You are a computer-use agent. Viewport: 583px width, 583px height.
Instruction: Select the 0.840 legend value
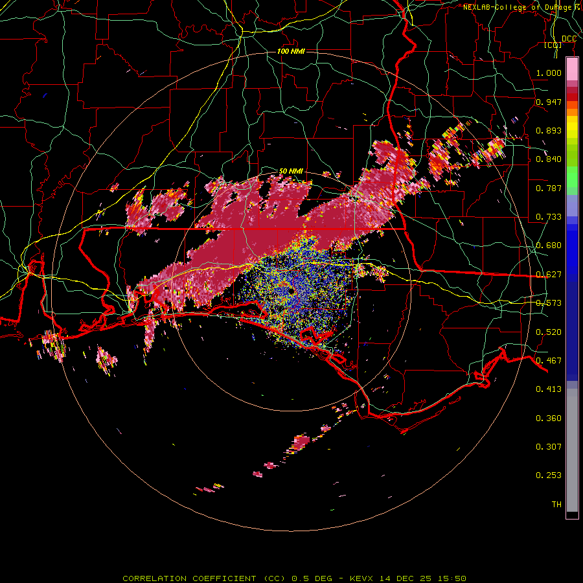click(x=549, y=159)
